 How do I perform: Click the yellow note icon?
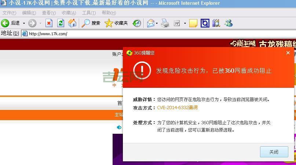click(x=193, y=23)
